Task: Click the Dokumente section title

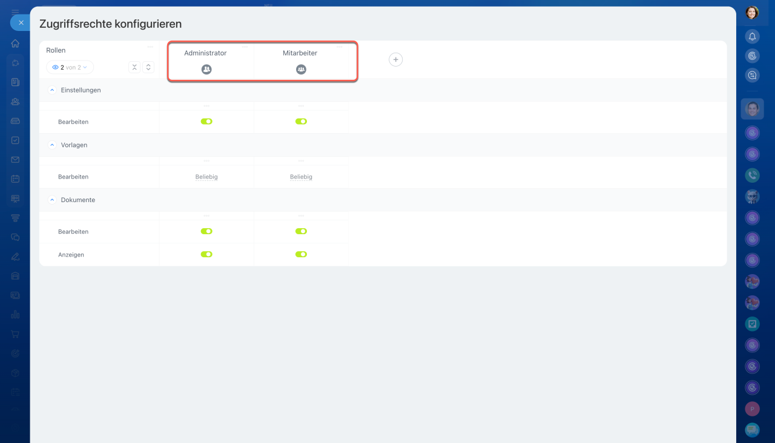Action: (x=78, y=200)
